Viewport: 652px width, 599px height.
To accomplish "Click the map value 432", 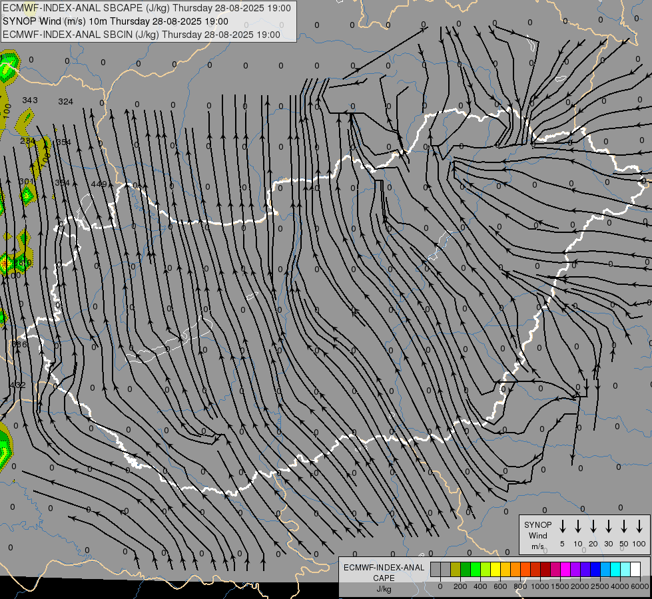I will [x=18, y=385].
